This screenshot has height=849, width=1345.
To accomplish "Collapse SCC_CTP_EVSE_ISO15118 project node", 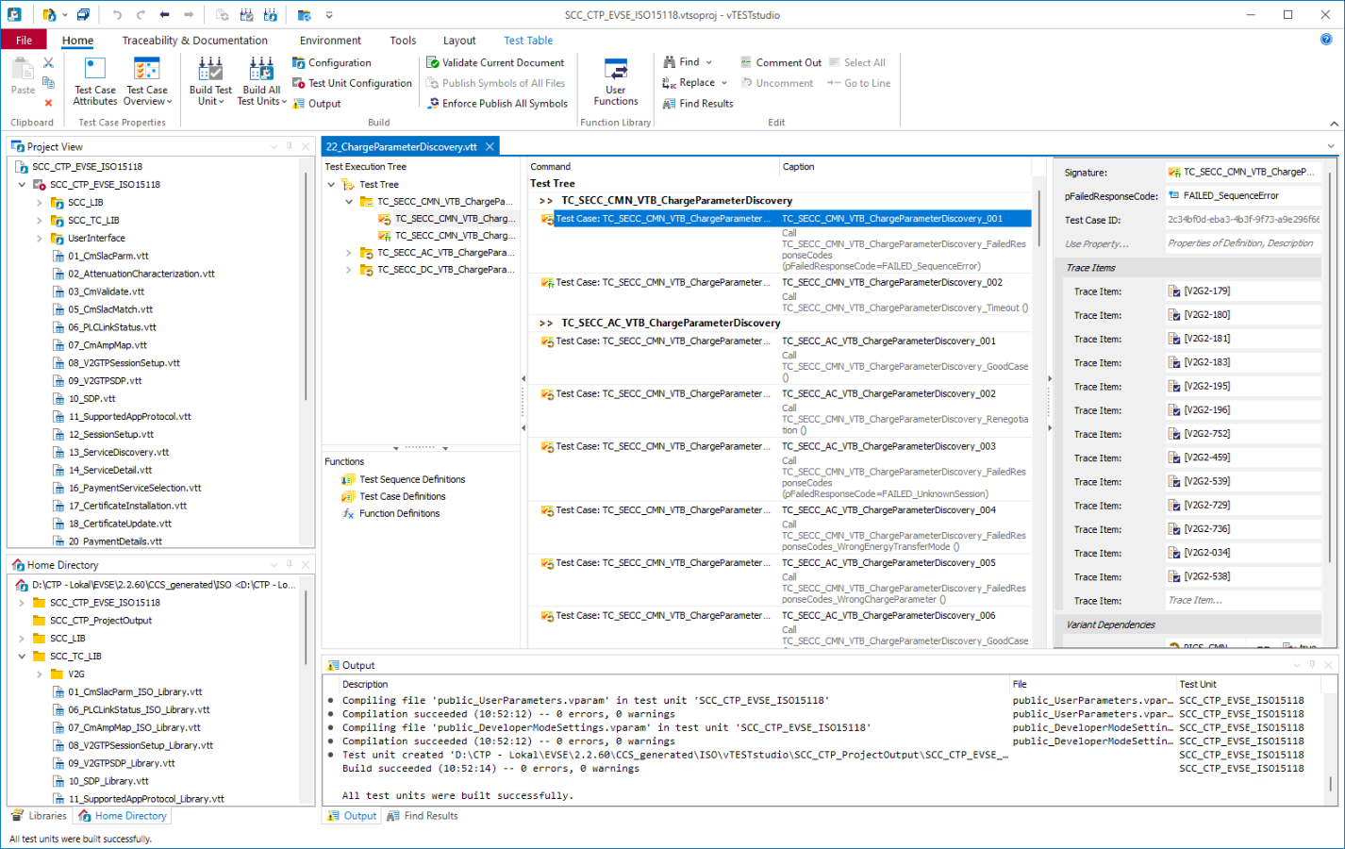I will (22, 185).
